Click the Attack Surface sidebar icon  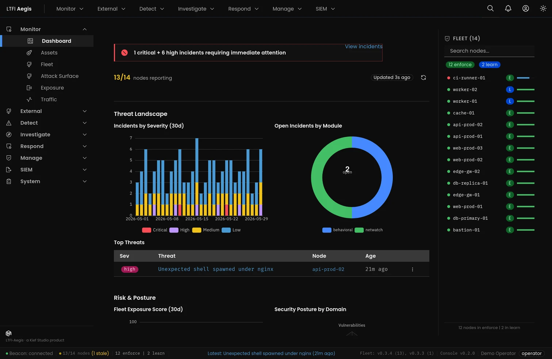(x=29, y=76)
